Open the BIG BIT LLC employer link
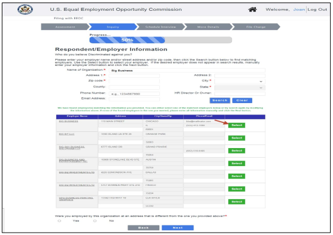Image resolution: width=333 pixels, height=235 pixels. pyautogui.click(x=66, y=134)
